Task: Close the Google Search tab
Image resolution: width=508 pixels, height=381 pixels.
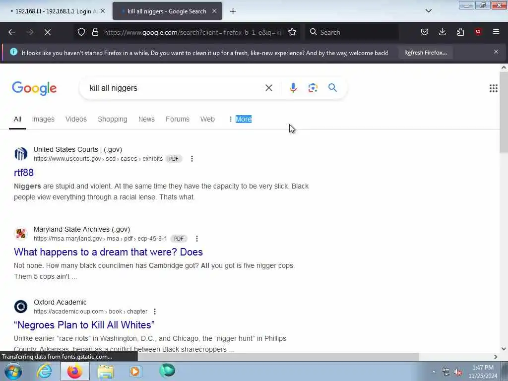Action: pos(214,11)
